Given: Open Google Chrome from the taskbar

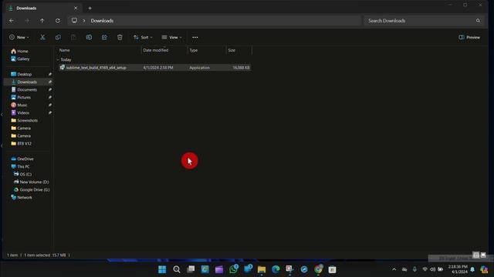Looking at the screenshot, I should [x=318, y=269].
